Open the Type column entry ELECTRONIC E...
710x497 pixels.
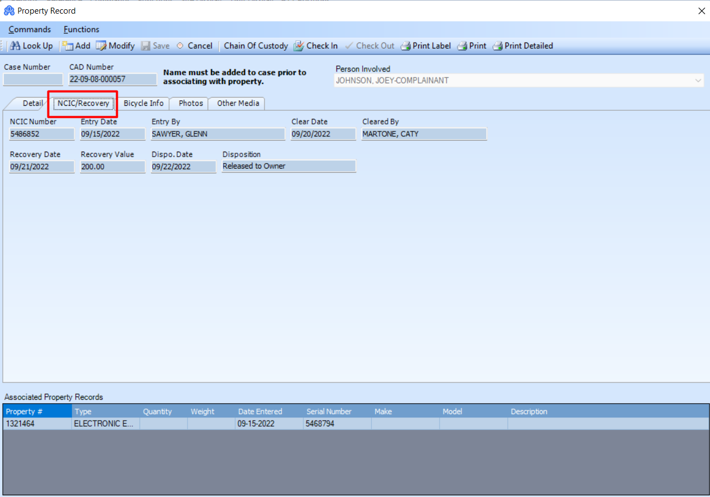pyautogui.click(x=104, y=423)
